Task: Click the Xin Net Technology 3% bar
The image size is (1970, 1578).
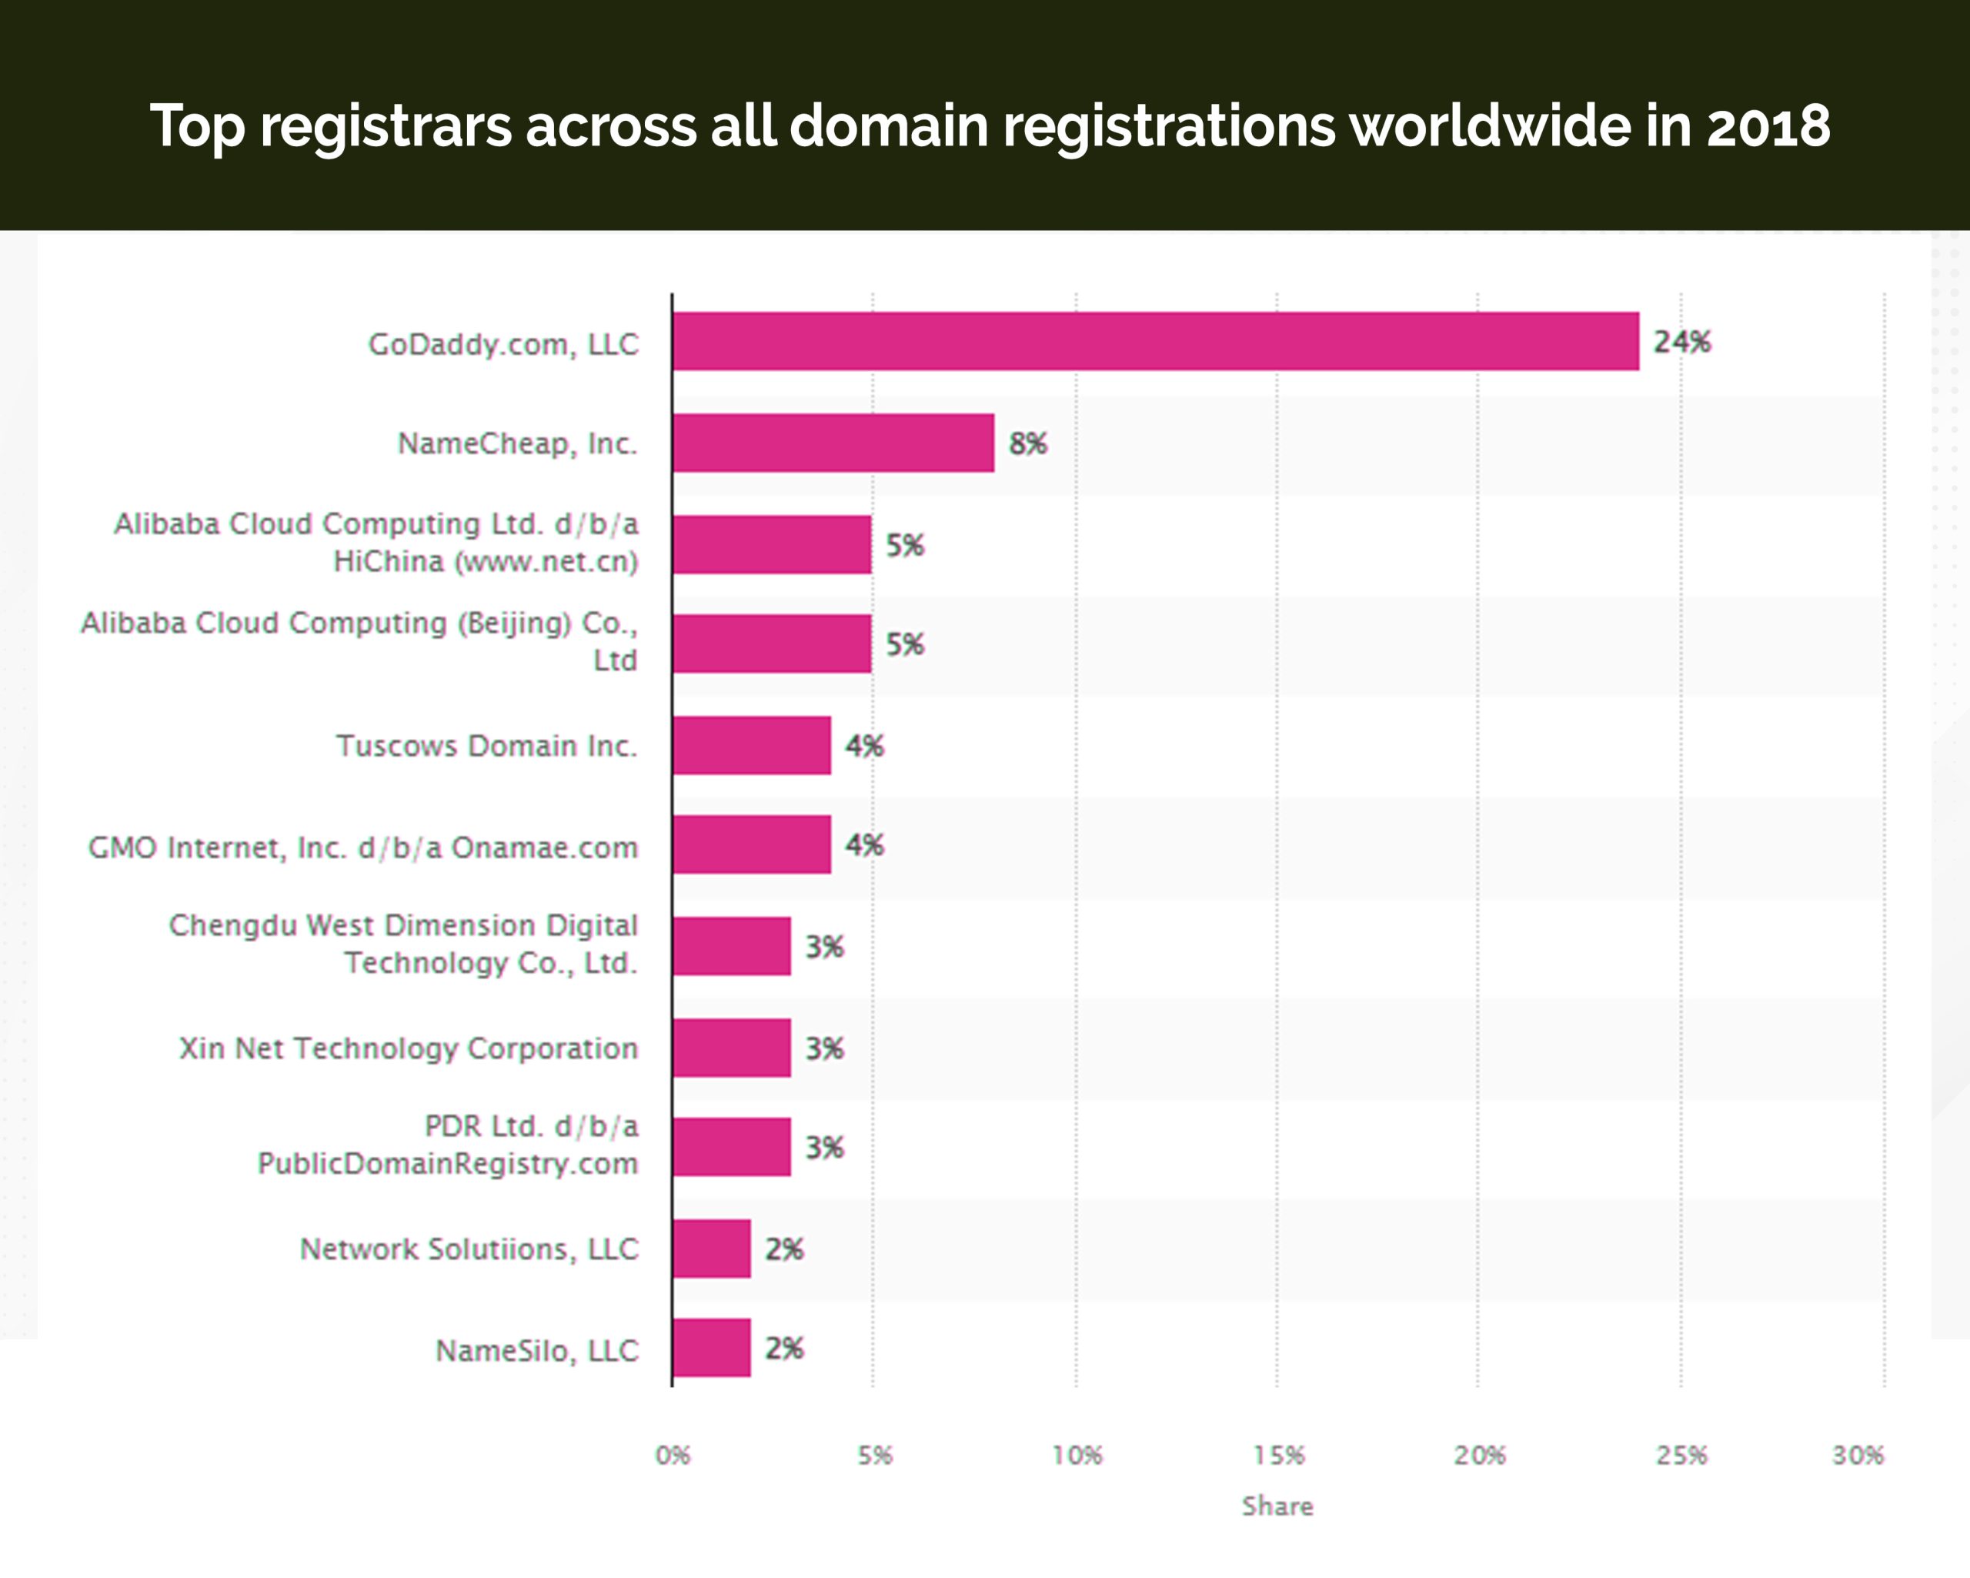Action: click(732, 1048)
